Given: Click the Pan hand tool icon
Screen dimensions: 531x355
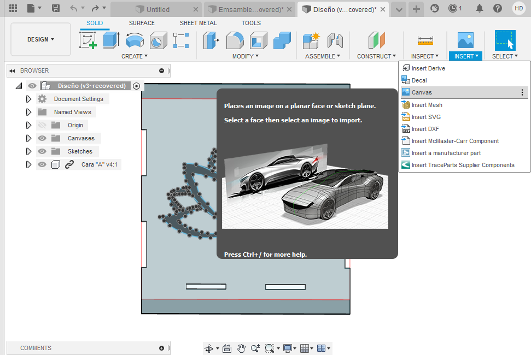Looking at the screenshot, I should pos(241,348).
